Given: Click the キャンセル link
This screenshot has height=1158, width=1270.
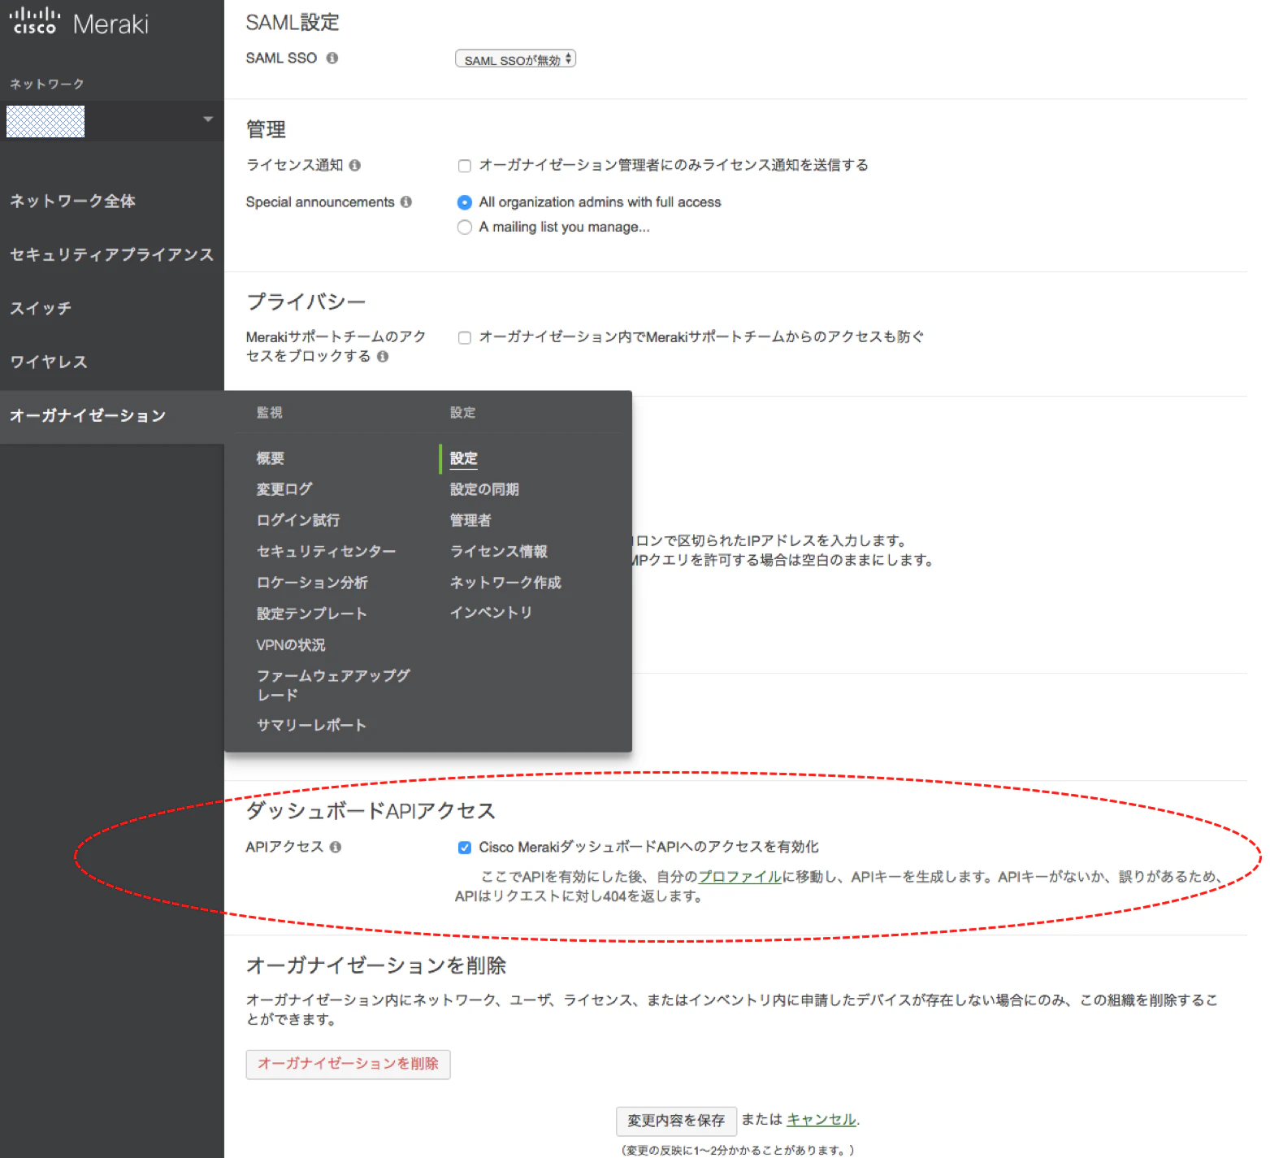Looking at the screenshot, I should [x=821, y=1120].
